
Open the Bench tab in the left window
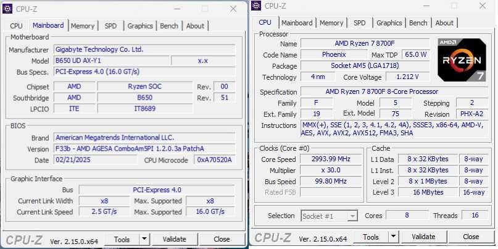coord(169,26)
